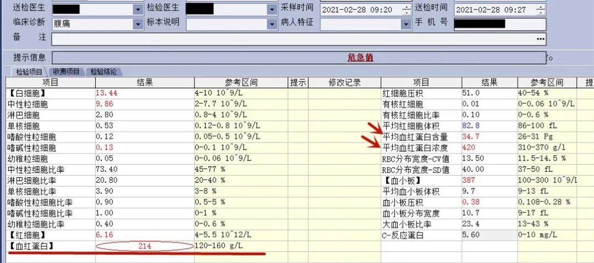Select the 血小板压积 row
This screenshot has height=263, width=594.
(487, 203)
